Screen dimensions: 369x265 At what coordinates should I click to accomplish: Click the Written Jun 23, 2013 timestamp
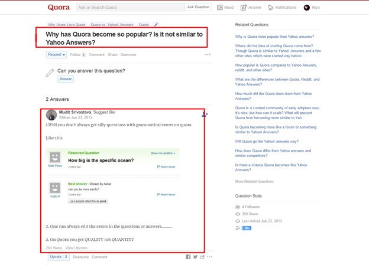point(75,117)
